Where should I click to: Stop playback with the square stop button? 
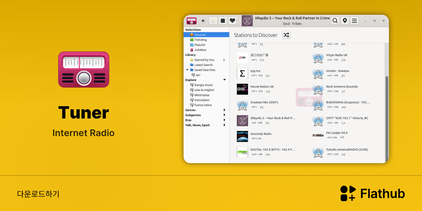point(223,21)
